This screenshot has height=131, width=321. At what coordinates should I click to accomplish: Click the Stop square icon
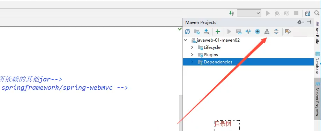(296, 13)
